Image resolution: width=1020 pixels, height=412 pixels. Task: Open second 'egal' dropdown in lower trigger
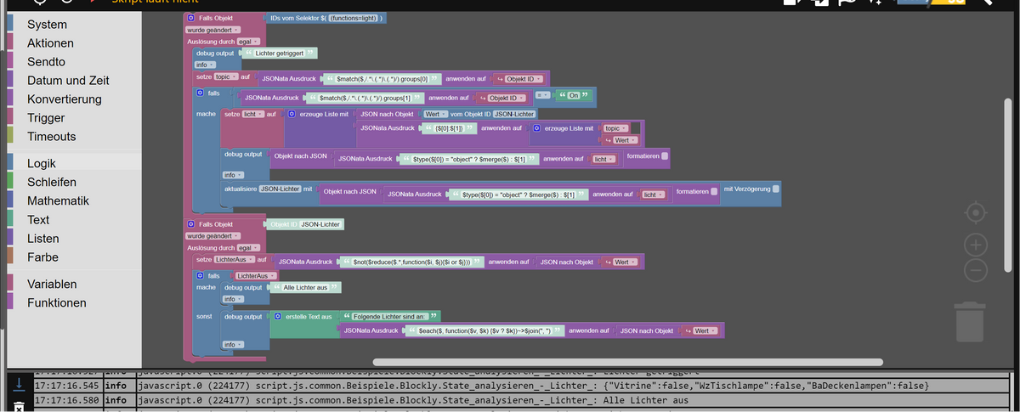(249, 247)
